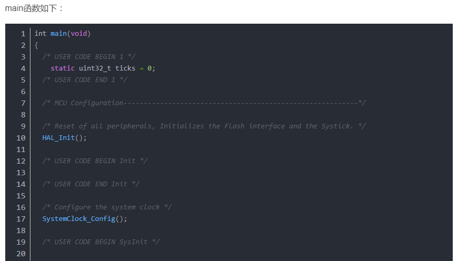Viewport: 458px width, 261px height.
Task: Click line number 10 in gutter
Action: tap(20, 138)
